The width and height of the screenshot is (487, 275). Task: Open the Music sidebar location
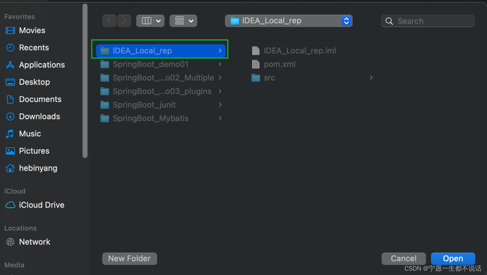pyautogui.click(x=24, y=134)
